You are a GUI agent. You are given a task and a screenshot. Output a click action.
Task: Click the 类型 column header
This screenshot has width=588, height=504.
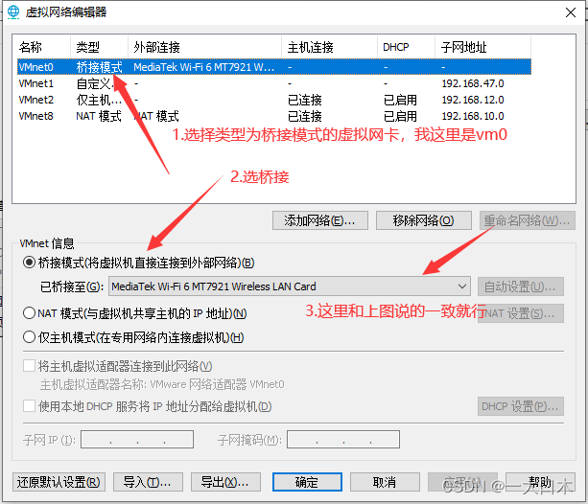coord(99,47)
